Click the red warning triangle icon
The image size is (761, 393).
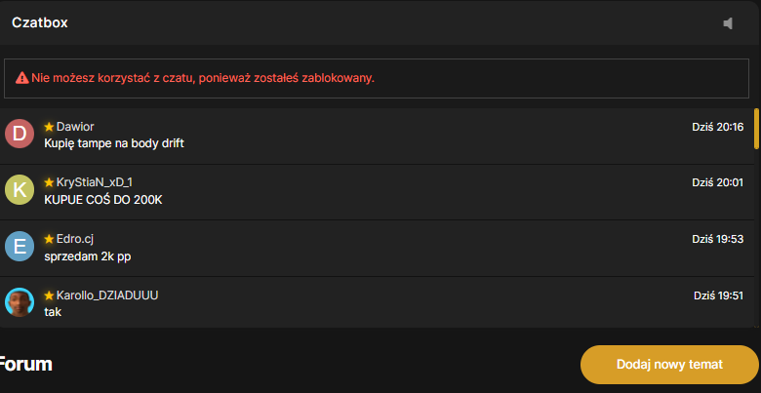click(21, 78)
